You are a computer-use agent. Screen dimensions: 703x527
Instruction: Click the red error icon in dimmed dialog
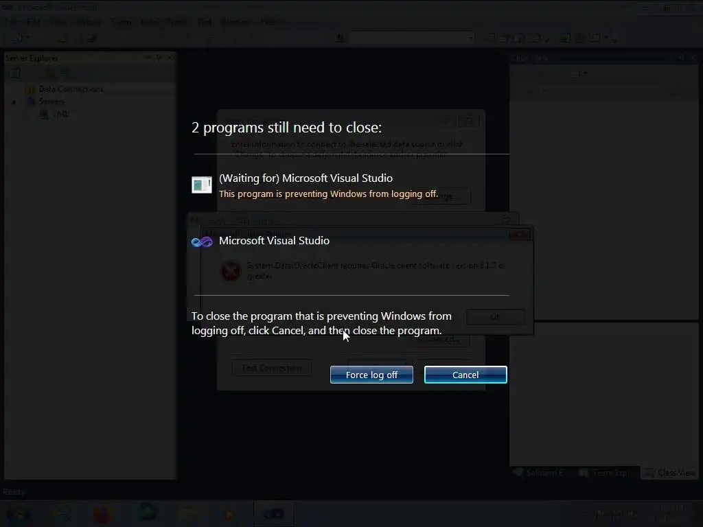[x=231, y=270]
